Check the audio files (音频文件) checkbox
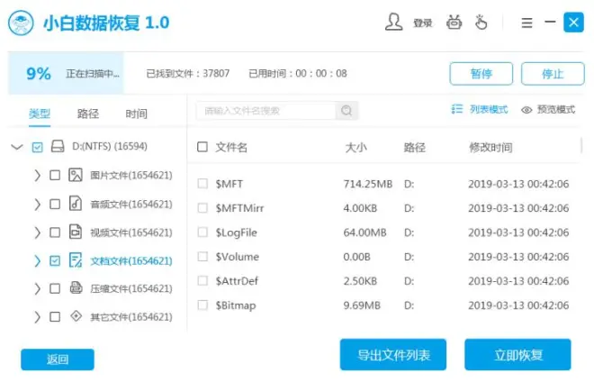The image size is (594, 392). (x=56, y=204)
